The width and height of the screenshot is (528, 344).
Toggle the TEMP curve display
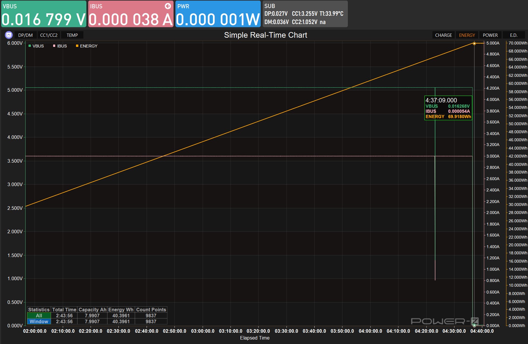[x=72, y=35]
